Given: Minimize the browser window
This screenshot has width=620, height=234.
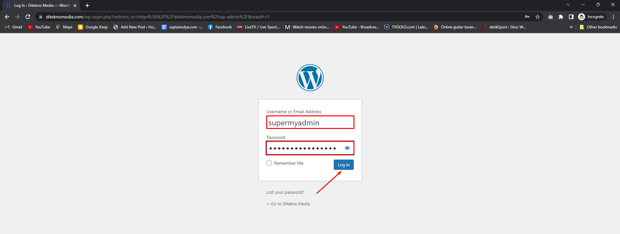Looking at the screenshot, I should tap(583, 5).
